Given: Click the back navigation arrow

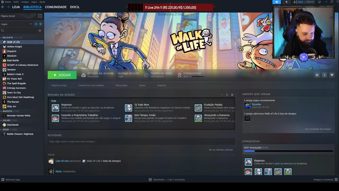Looking at the screenshot, I should click(x=3, y=7).
